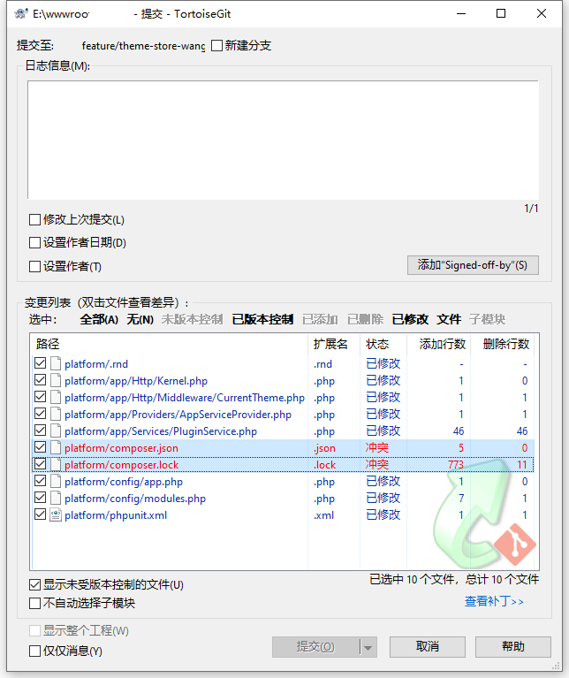Viewport: 569px width, 678px height.
Task: Click file icon for config/modules.php row
Action: click(x=56, y=499)
